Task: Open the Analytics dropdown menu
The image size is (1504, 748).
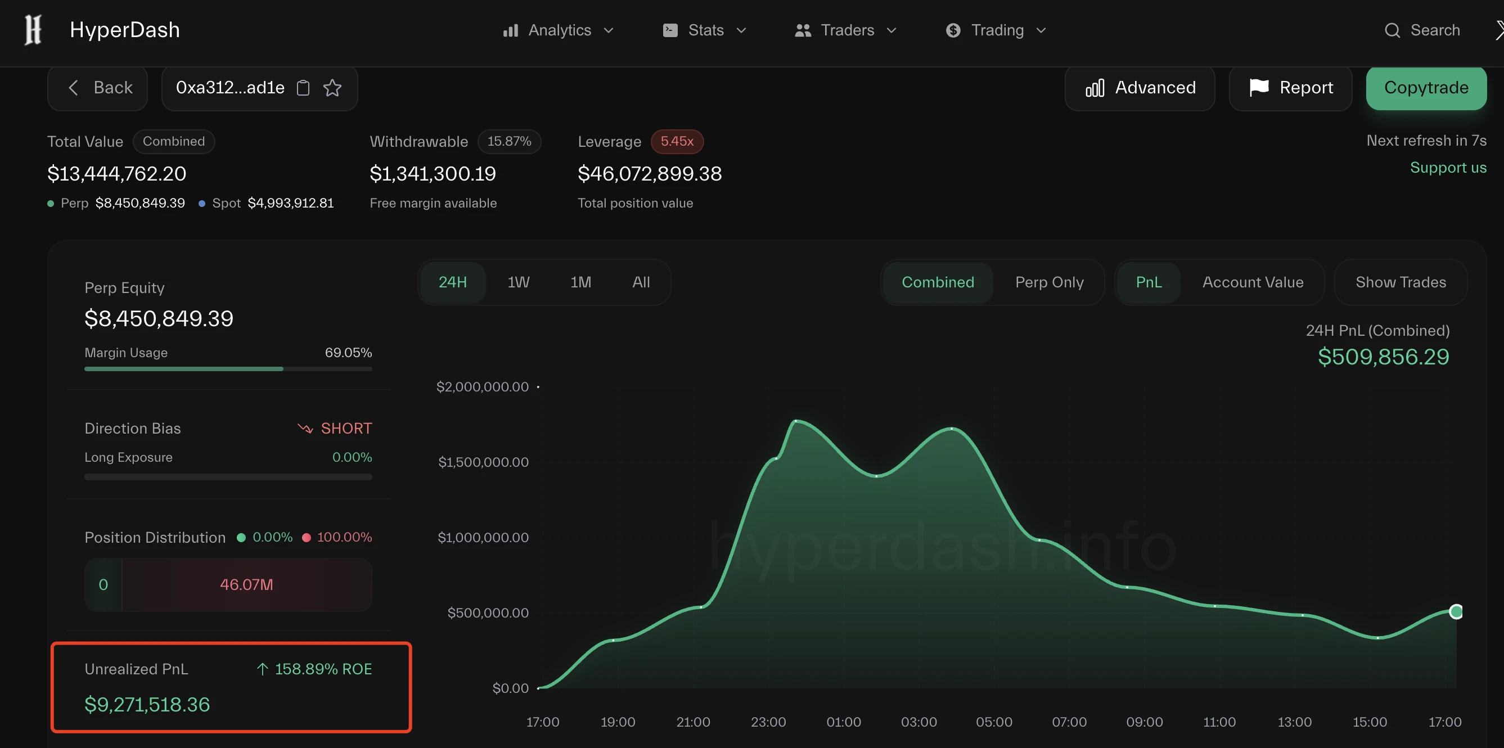Action: 609,30
